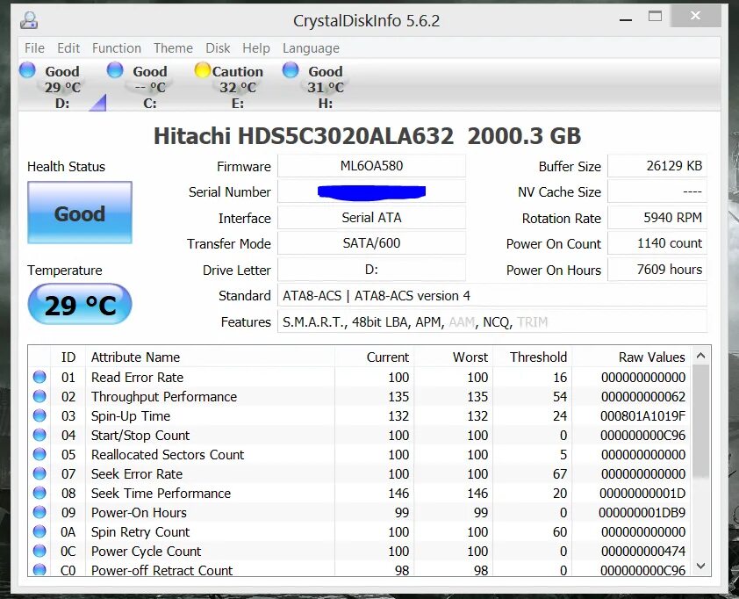
Task: Click the Interface field Serial ATA
Action: click(371, 218)
